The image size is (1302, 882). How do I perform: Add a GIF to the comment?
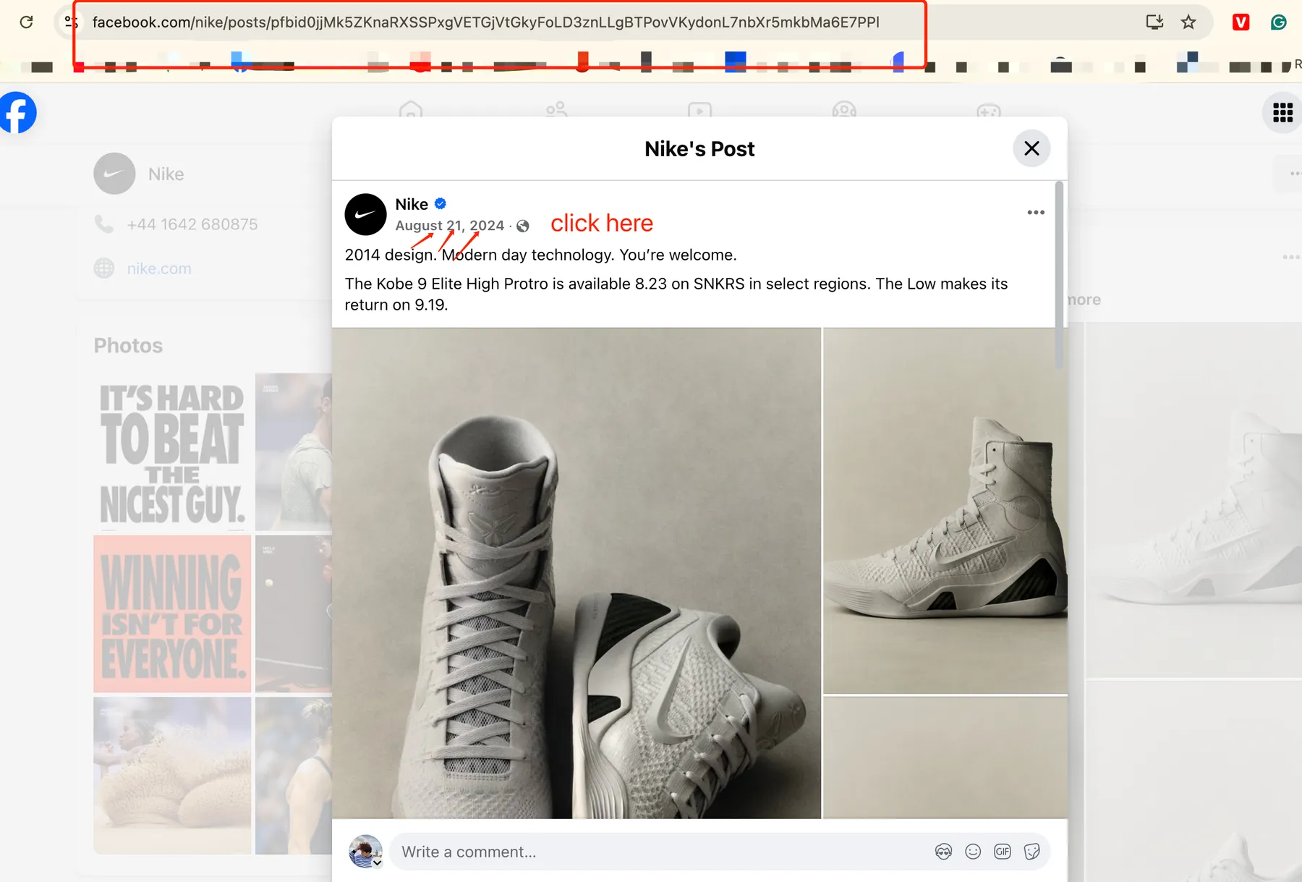pyautogui.click(x=1003, y=852)
